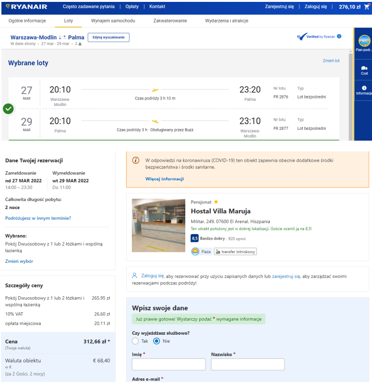
Task: Open Często zadawane pytania
Action: pyautogui.click(x=89, y=7)
